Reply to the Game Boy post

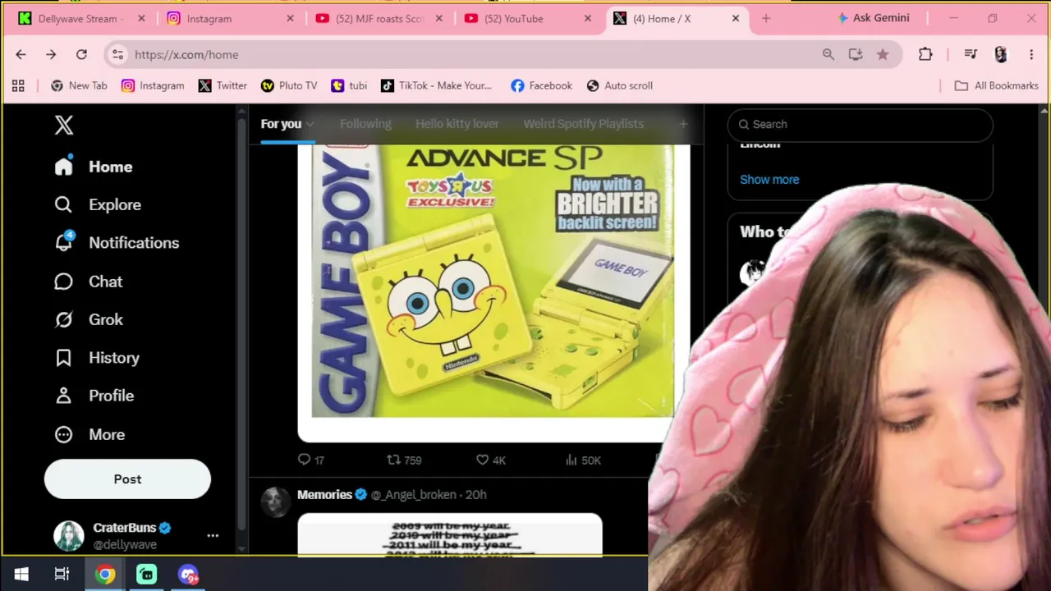tap(311, 460)
